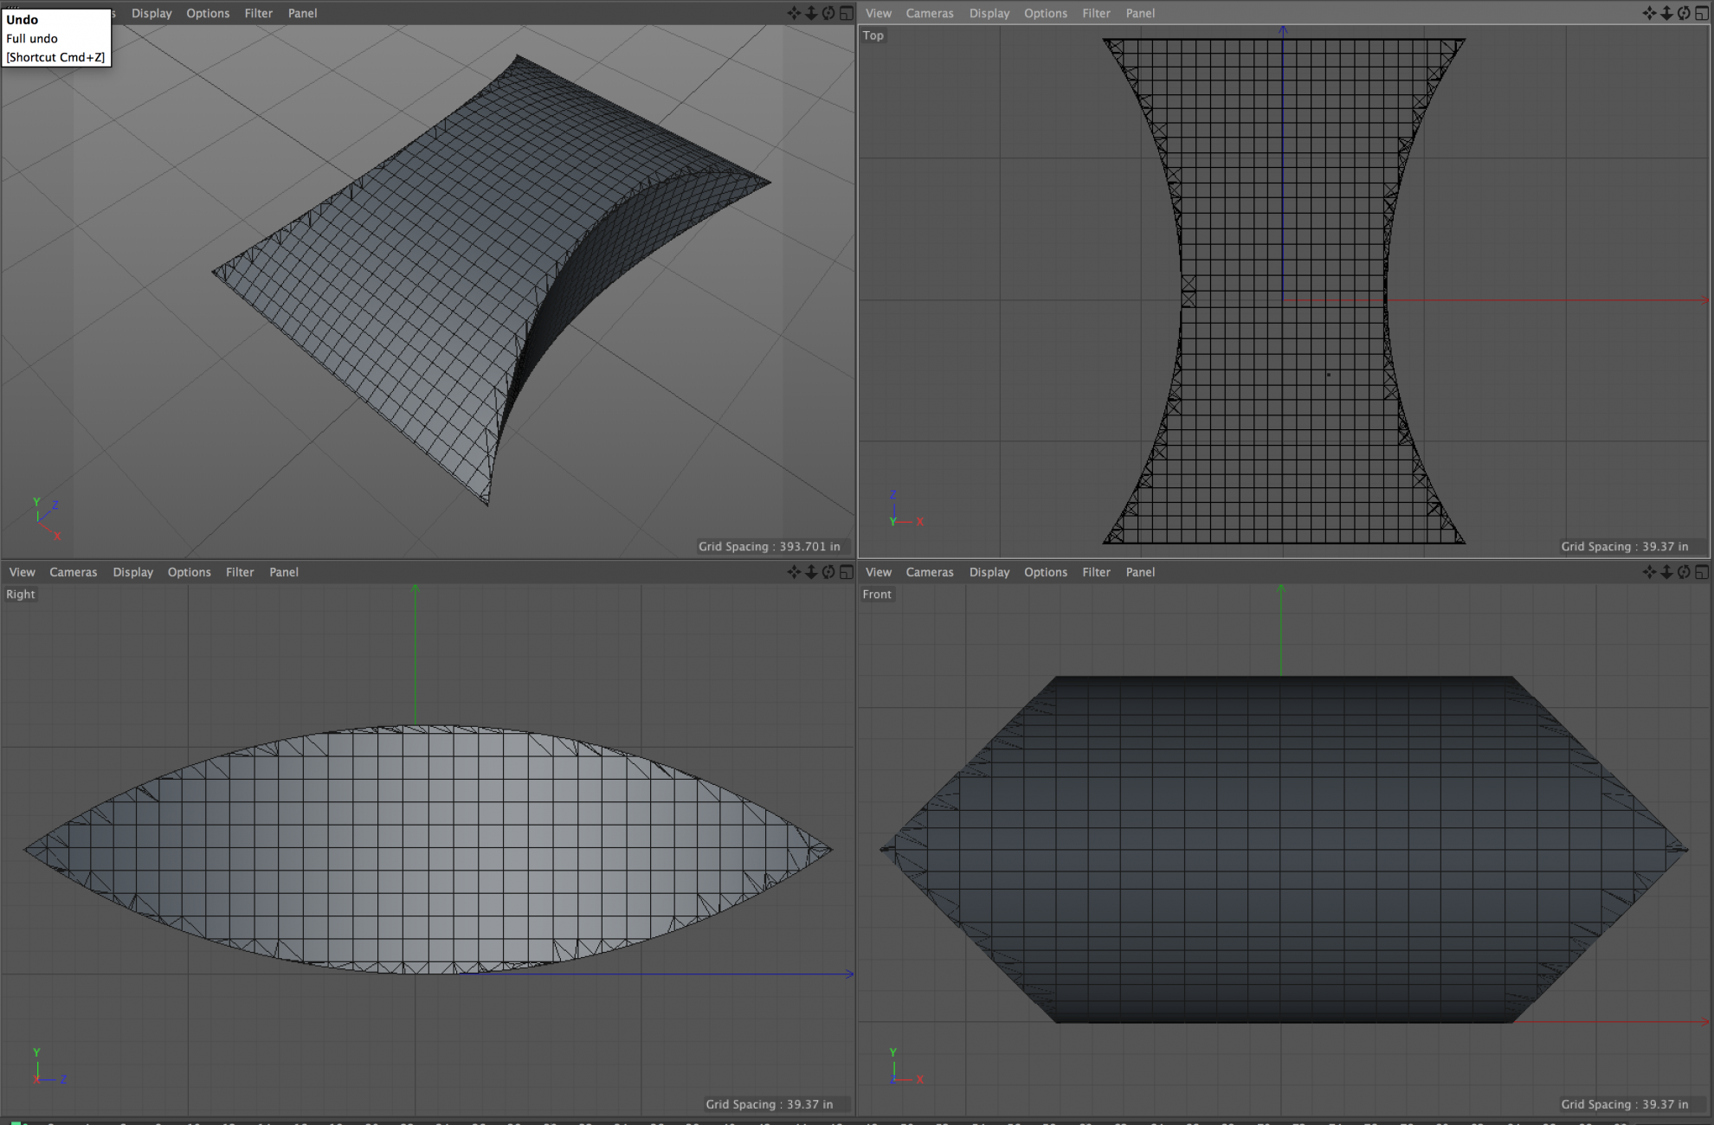1714x1125 pixels.
Task: Click the rotate camera icon in the Top viewport
Action: pyautogui.click(x=1682, y=13)
